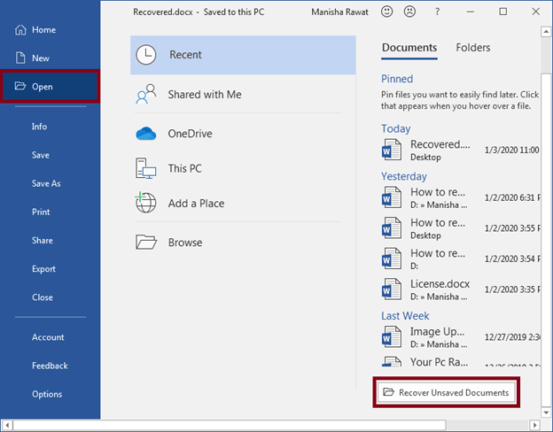The image size is (553, 432).
Task: Click the Today section heading
Action: [396, 128]
